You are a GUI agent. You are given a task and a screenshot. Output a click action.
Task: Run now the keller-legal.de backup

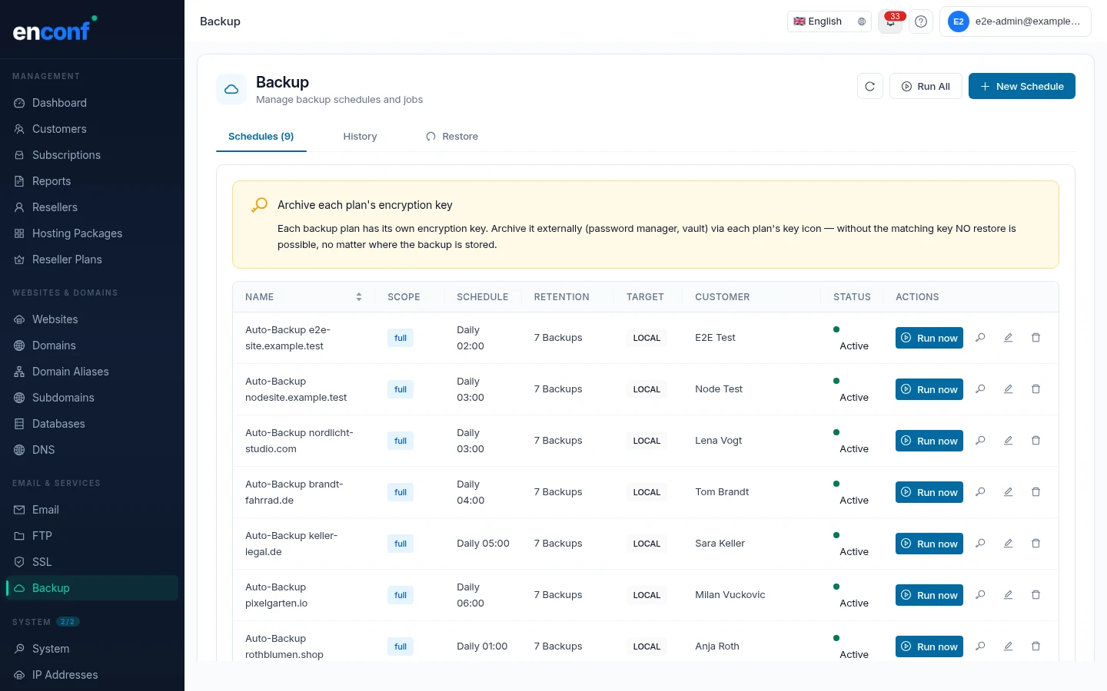(x=929, y=544)
